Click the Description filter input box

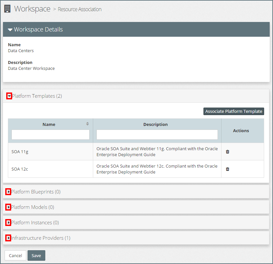click(157, 135)
